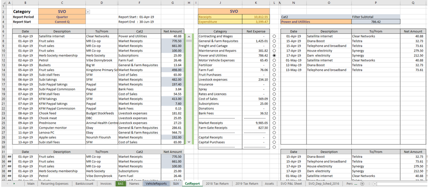Click the orange SVO Category cell
The height and width of the screenshot is (189, 429).
click(x=62, y=12)
